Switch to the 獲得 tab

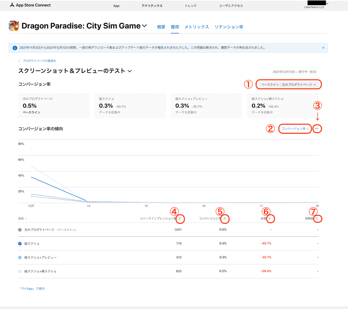coord(175,27)
